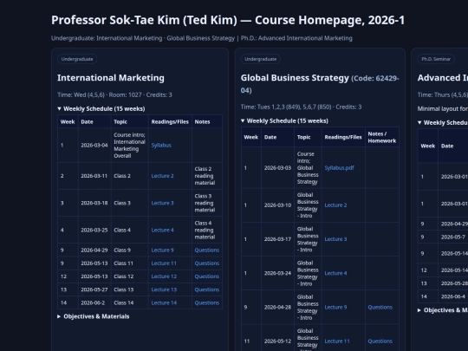This screenshot has height=351, width=468.
Task: Open Questions link for 2026-05-12 row
Action: [380, 341]
